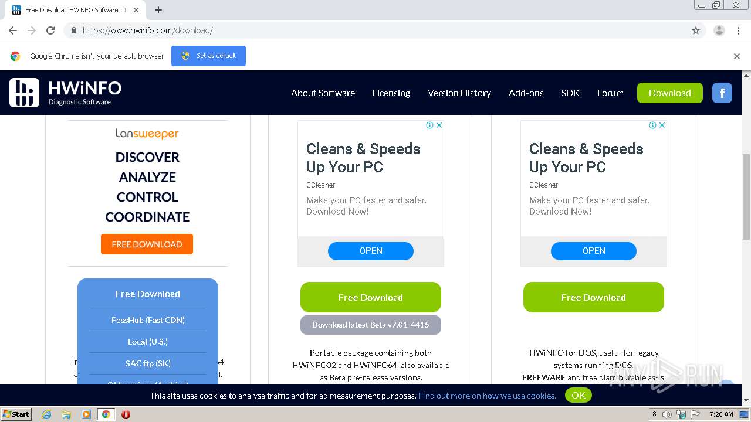Reload the HWiNFO download page
The image size is (751, 422).
50,30
